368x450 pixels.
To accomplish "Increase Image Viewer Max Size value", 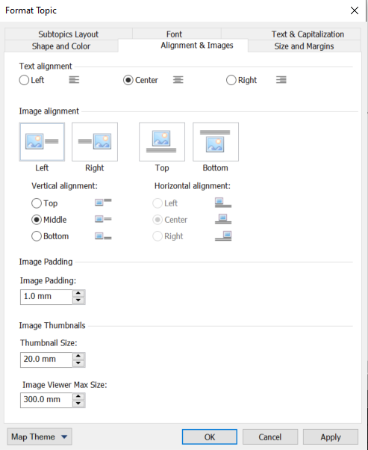I will 78,397.
